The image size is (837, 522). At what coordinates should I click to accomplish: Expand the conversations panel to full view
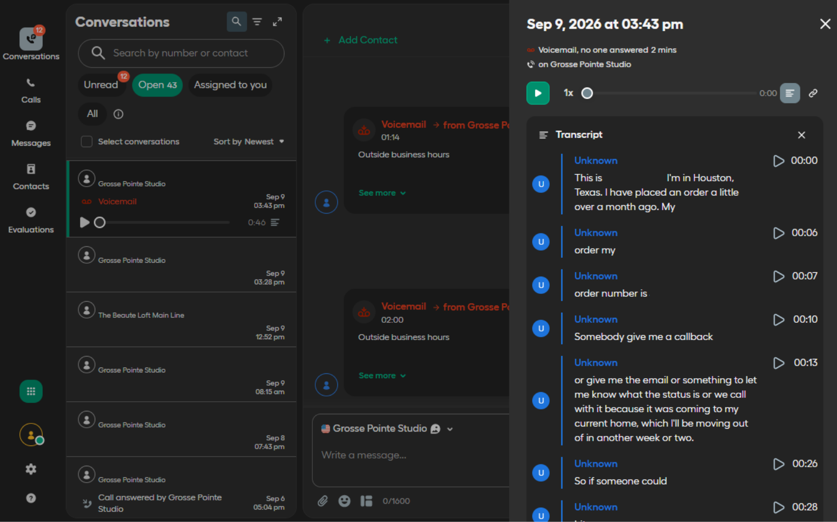click(x=277, y=22)
